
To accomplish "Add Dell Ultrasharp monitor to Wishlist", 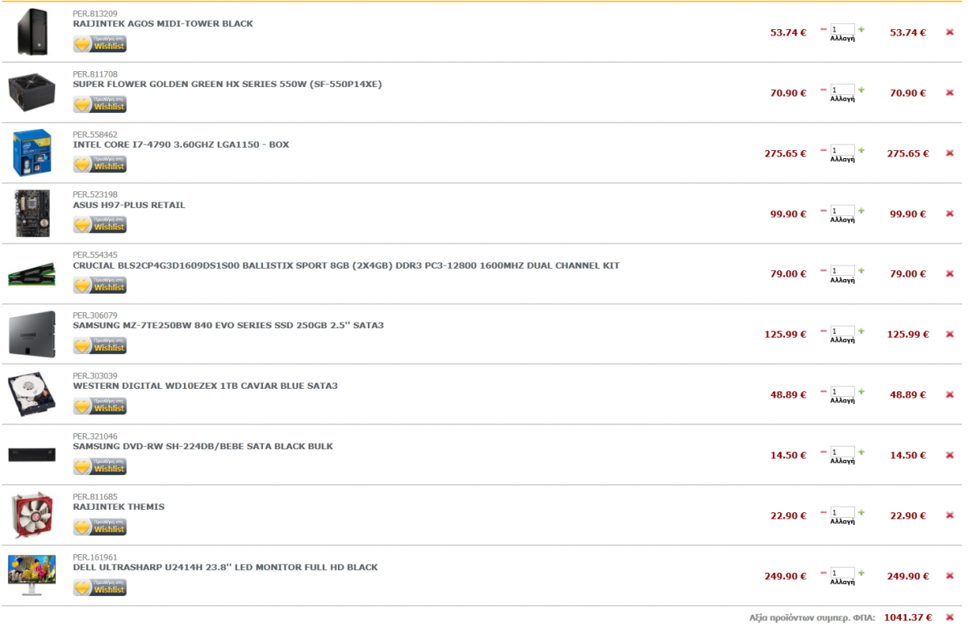I will point(100,587).
